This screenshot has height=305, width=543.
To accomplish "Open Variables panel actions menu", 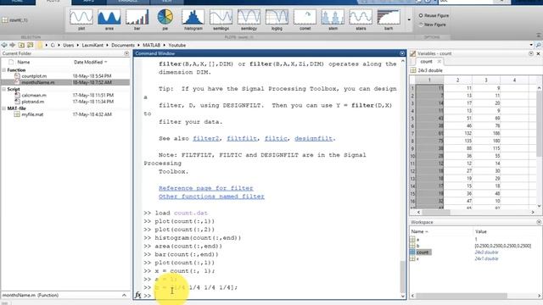I will click(x=531, y=53).
